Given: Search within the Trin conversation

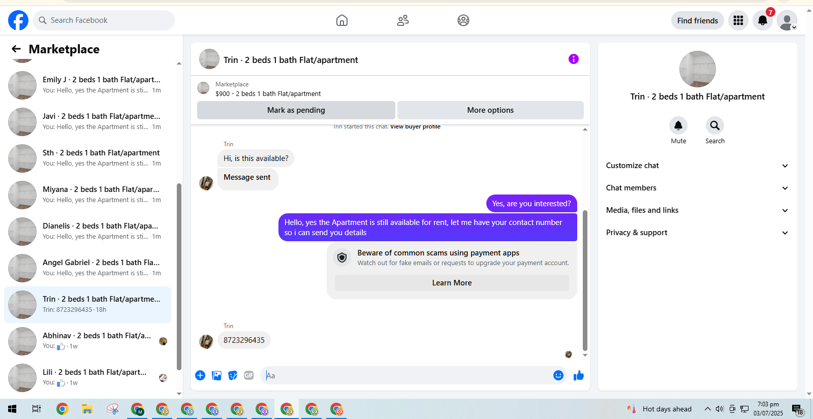Looking at the screenshot, I should [x=715, y=125].
